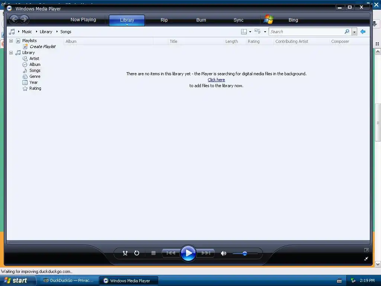
Task: Click the Windows logo online stores icon
Action: click(269, 19)
